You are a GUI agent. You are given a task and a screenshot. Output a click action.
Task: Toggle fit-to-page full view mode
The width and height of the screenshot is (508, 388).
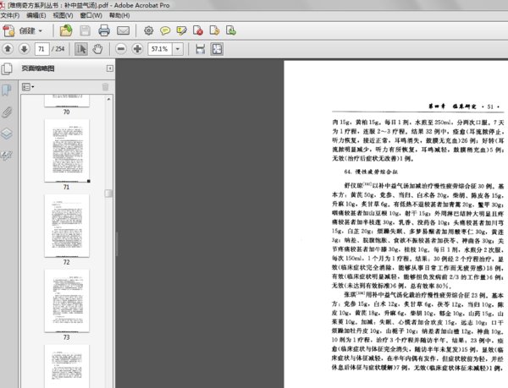[x=218, y=49]
